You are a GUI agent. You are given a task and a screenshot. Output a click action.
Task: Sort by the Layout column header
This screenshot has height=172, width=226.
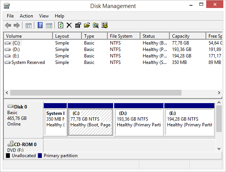(67, 36)
